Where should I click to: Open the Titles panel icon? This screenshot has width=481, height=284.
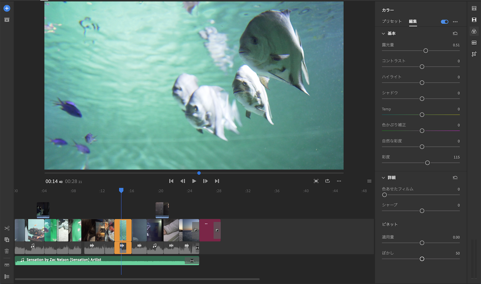tap(474, 8)
